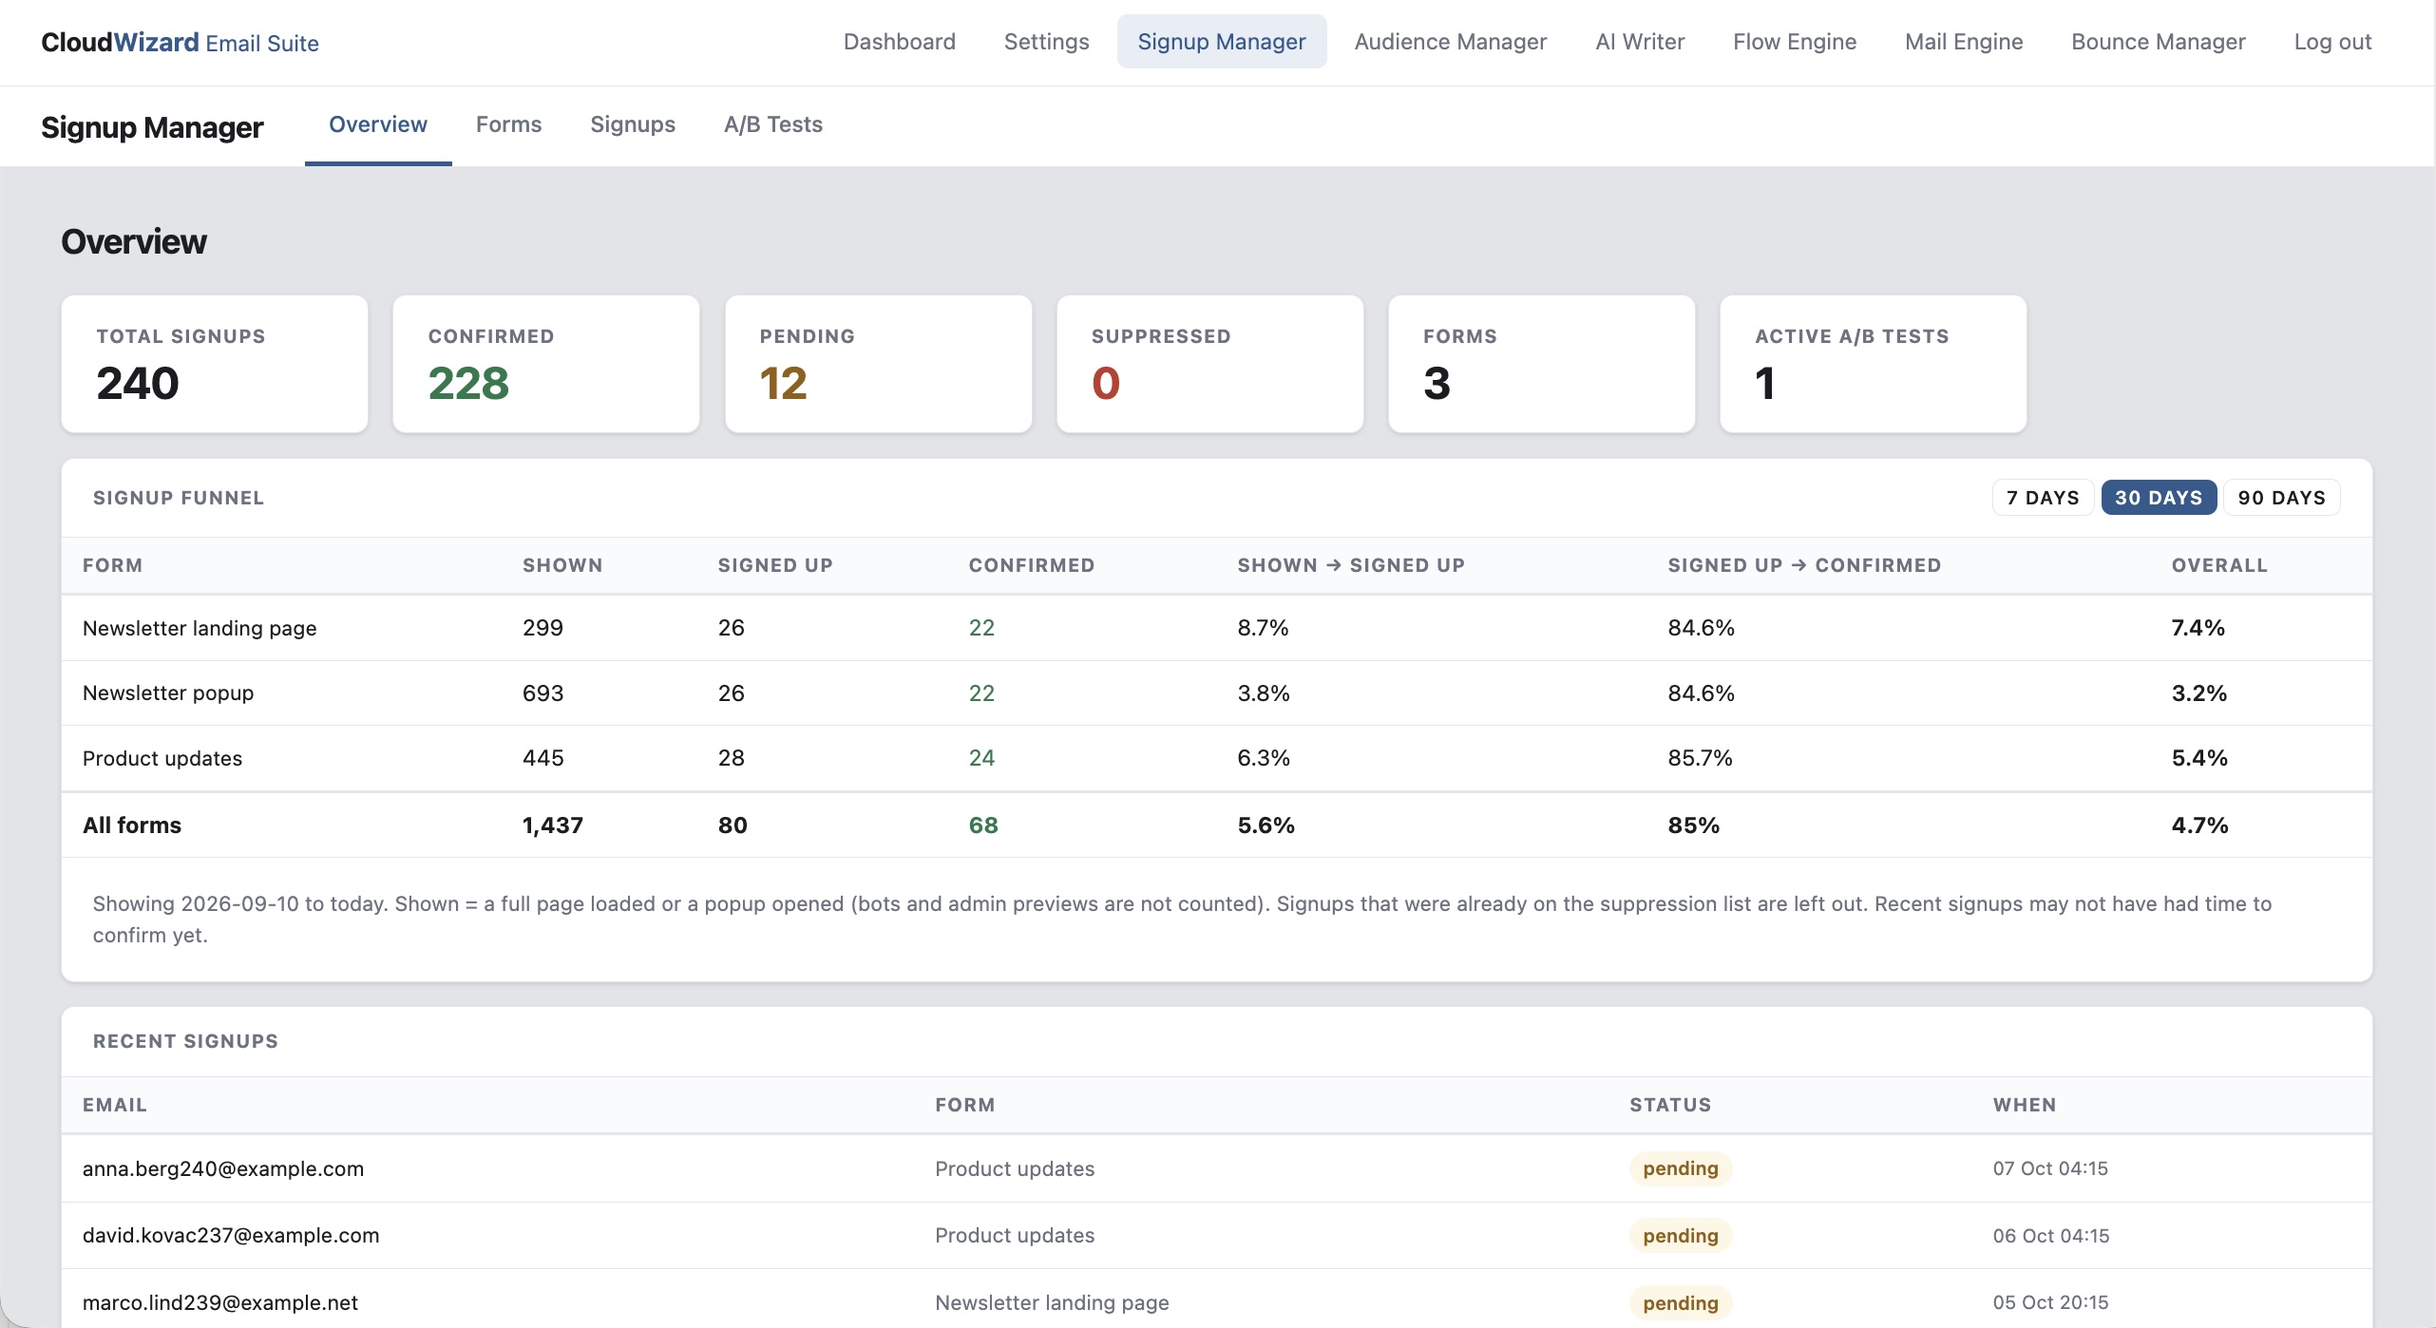Switch funnel range to 90 Days
Image resolution: width=2436 pixels, height=1328 pixels.
click(x=2281, y=498)
